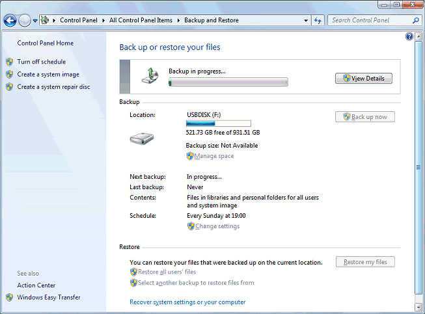Click 'Every Sunday at 19:00' schedule text
Image resolution: width=425 pixels, height=314 pixels.
click(216, 216)
